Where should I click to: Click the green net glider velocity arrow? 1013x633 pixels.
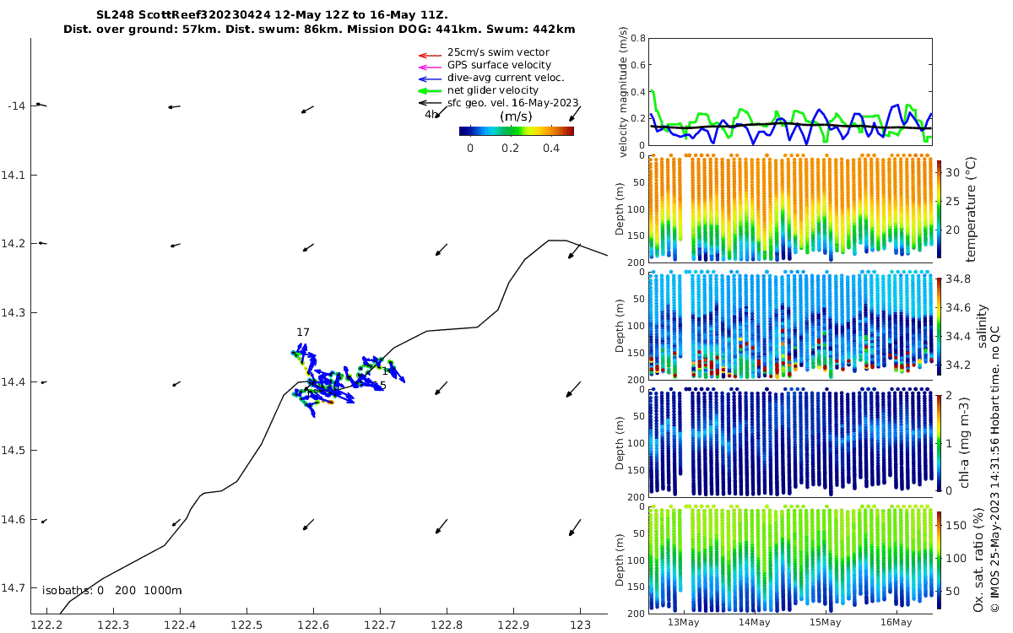tap(430, 90)
